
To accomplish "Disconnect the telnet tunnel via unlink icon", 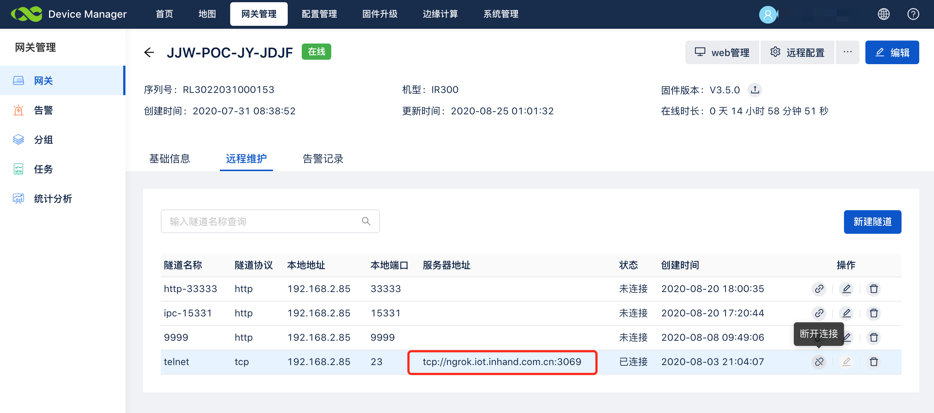I will 819,362.
